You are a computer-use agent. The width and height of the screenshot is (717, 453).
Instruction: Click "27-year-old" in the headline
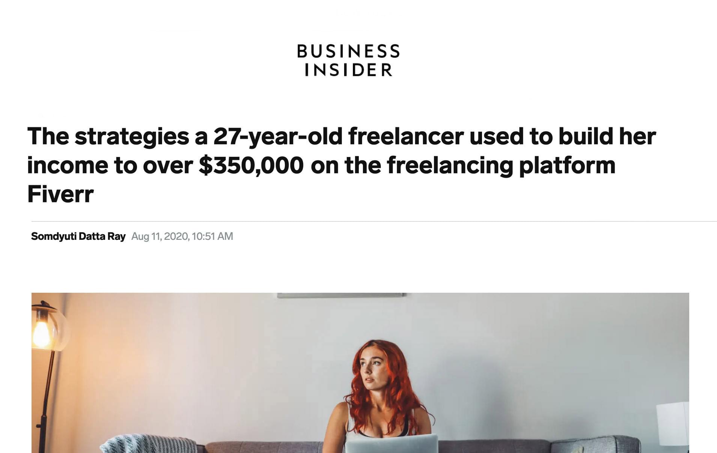pyautogui.click(x=278, y=136)
